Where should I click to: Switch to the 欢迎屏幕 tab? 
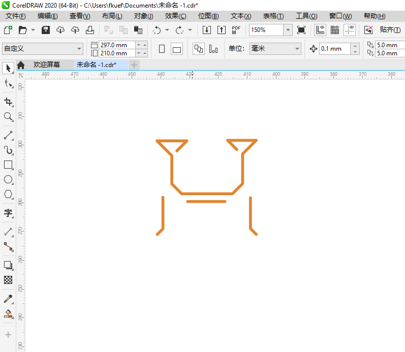coord(46,65)
